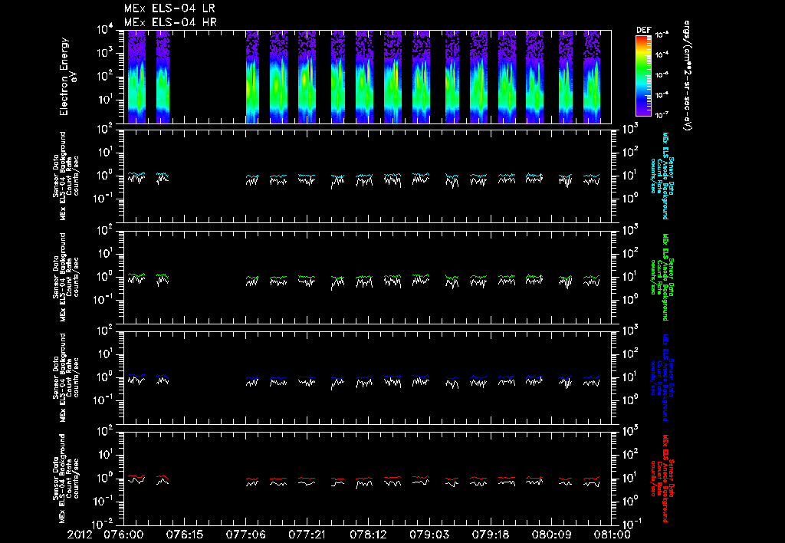Click the 'DEF' label above color bar

click(x=643, y=30)
